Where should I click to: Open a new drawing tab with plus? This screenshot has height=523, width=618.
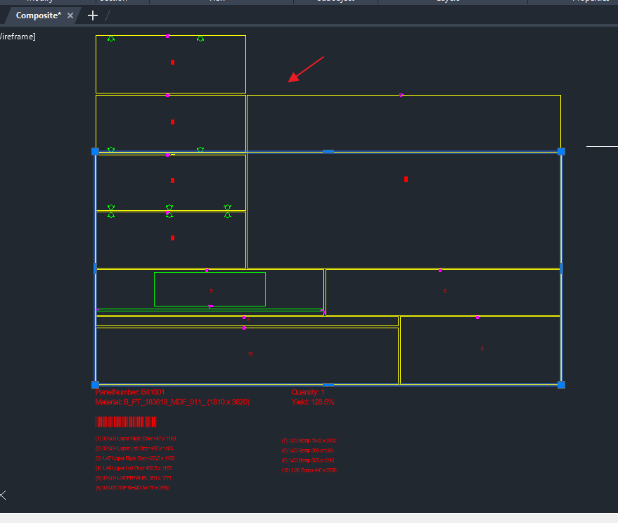pyautogui.click(x=93, y=15)
